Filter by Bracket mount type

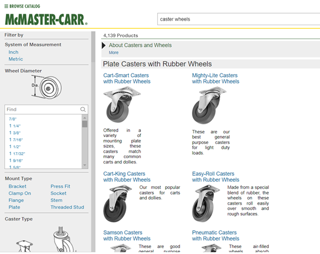click(x=18, y=186)
